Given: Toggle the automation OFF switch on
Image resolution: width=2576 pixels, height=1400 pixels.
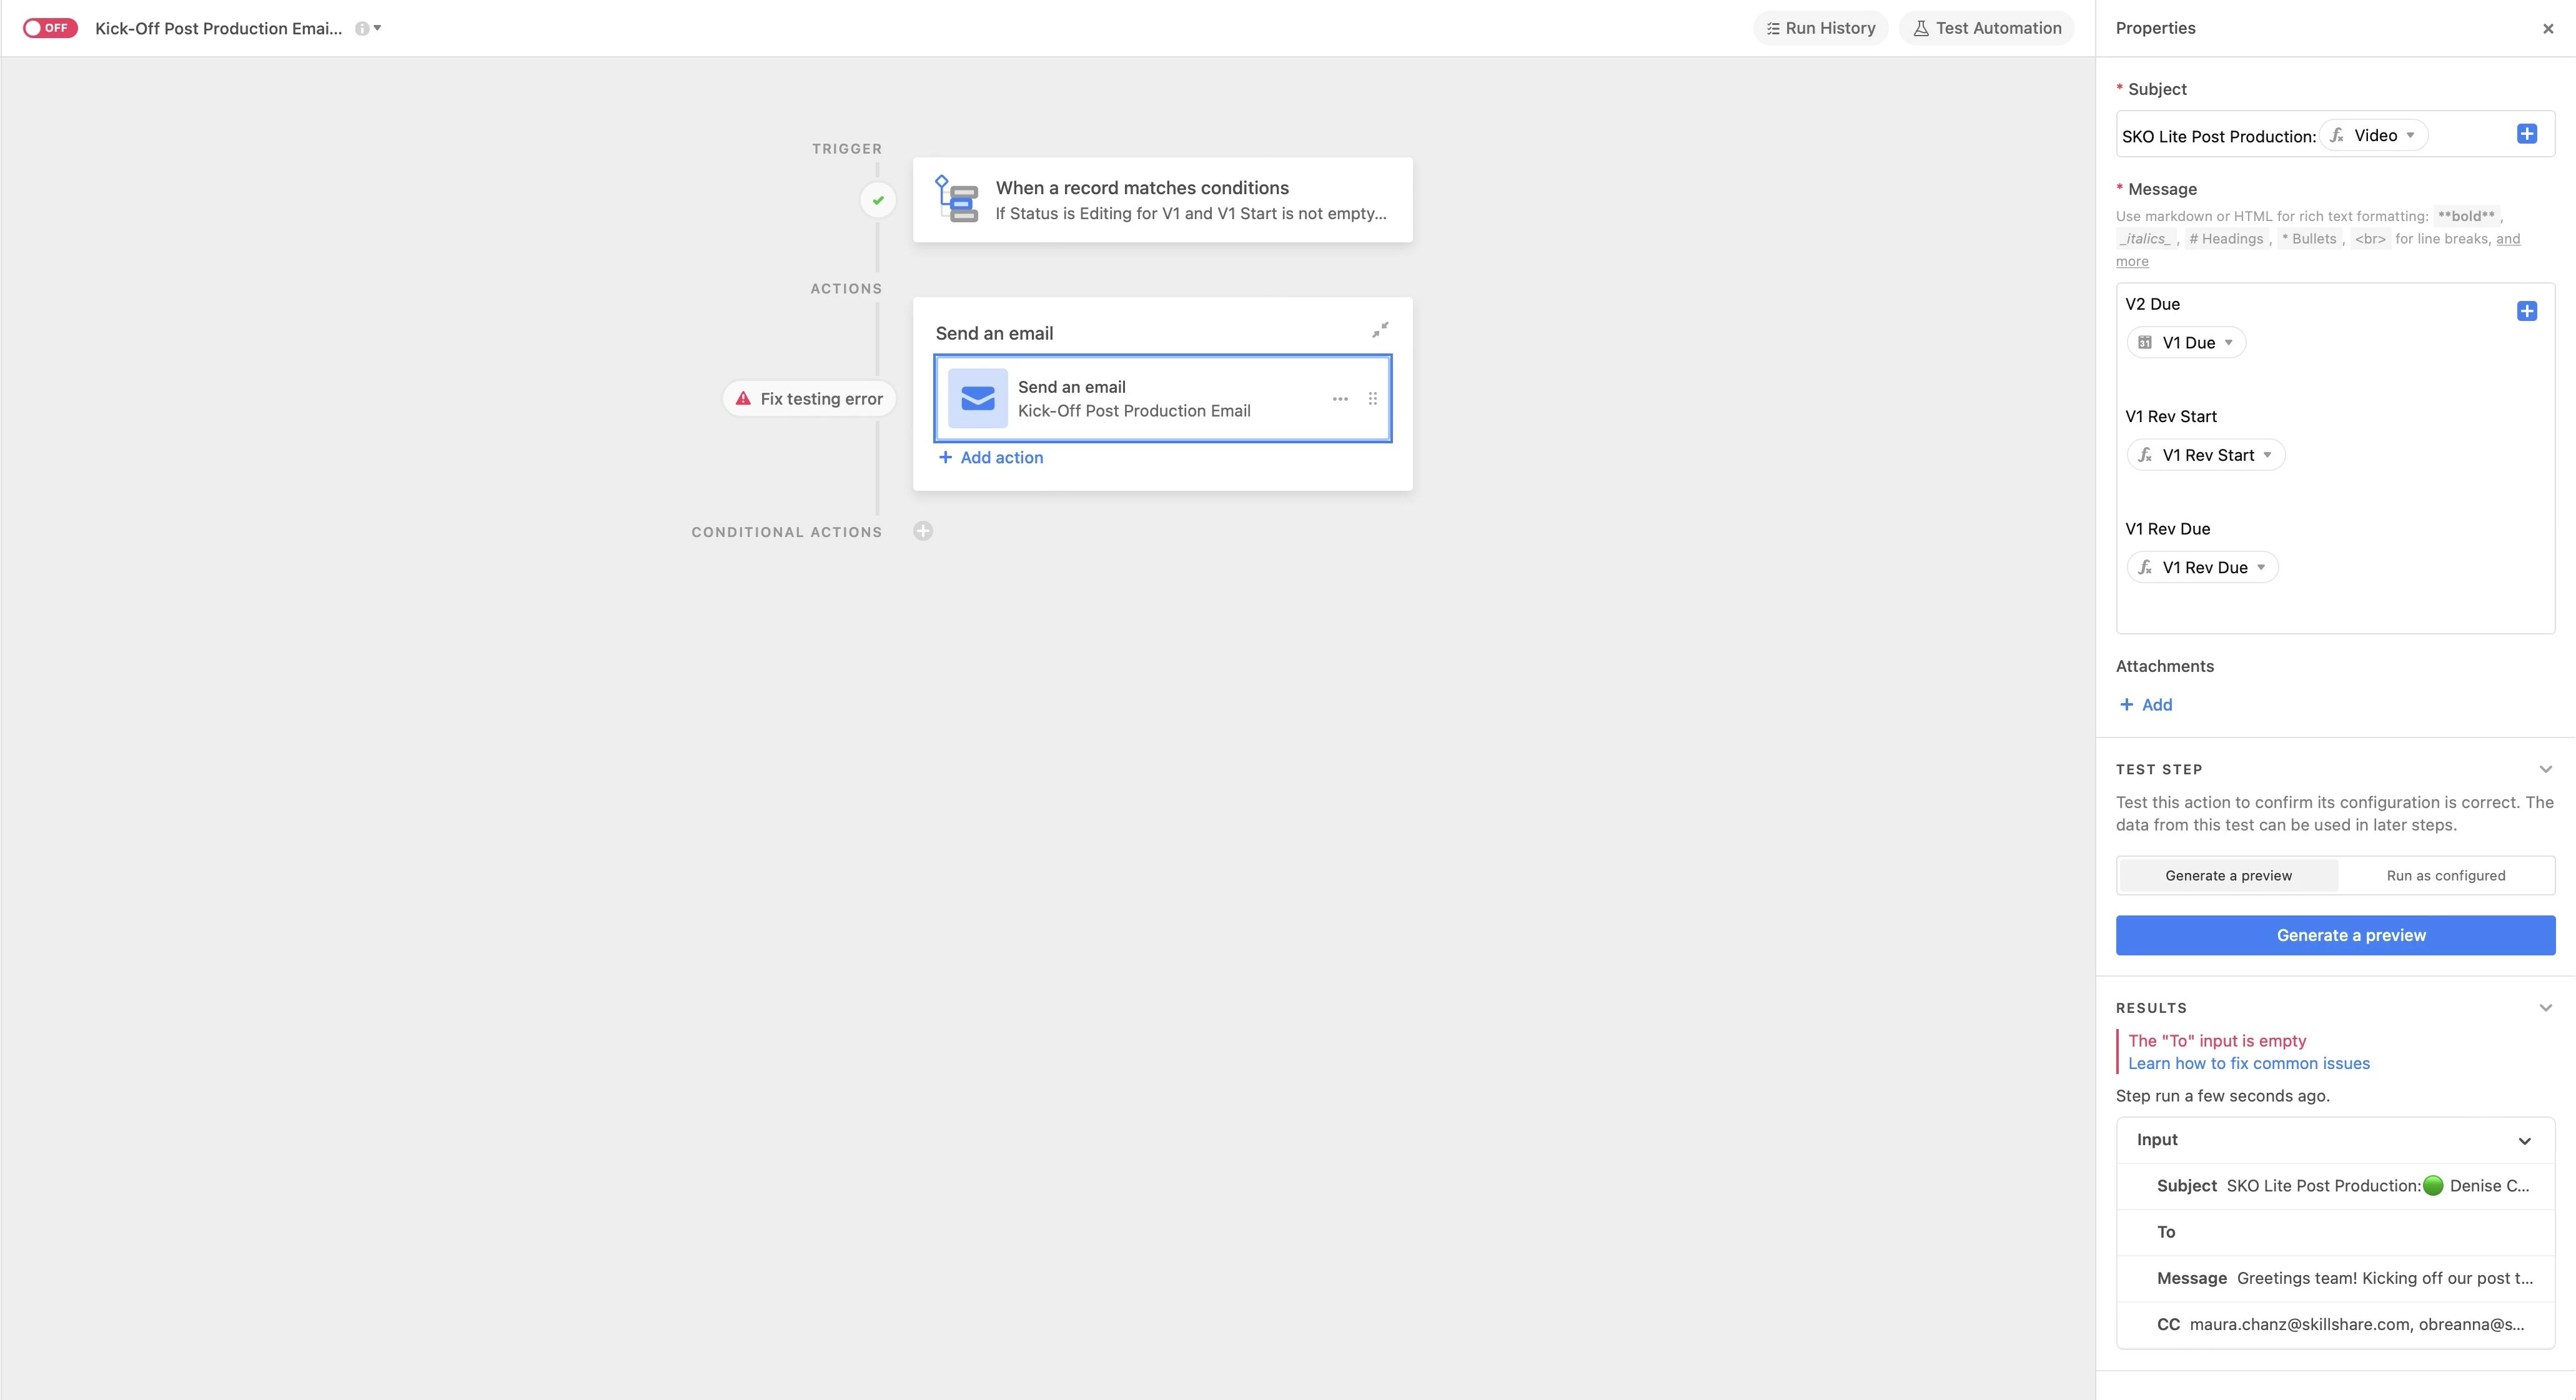Looking at the screenshot, I should coord(50,28).
